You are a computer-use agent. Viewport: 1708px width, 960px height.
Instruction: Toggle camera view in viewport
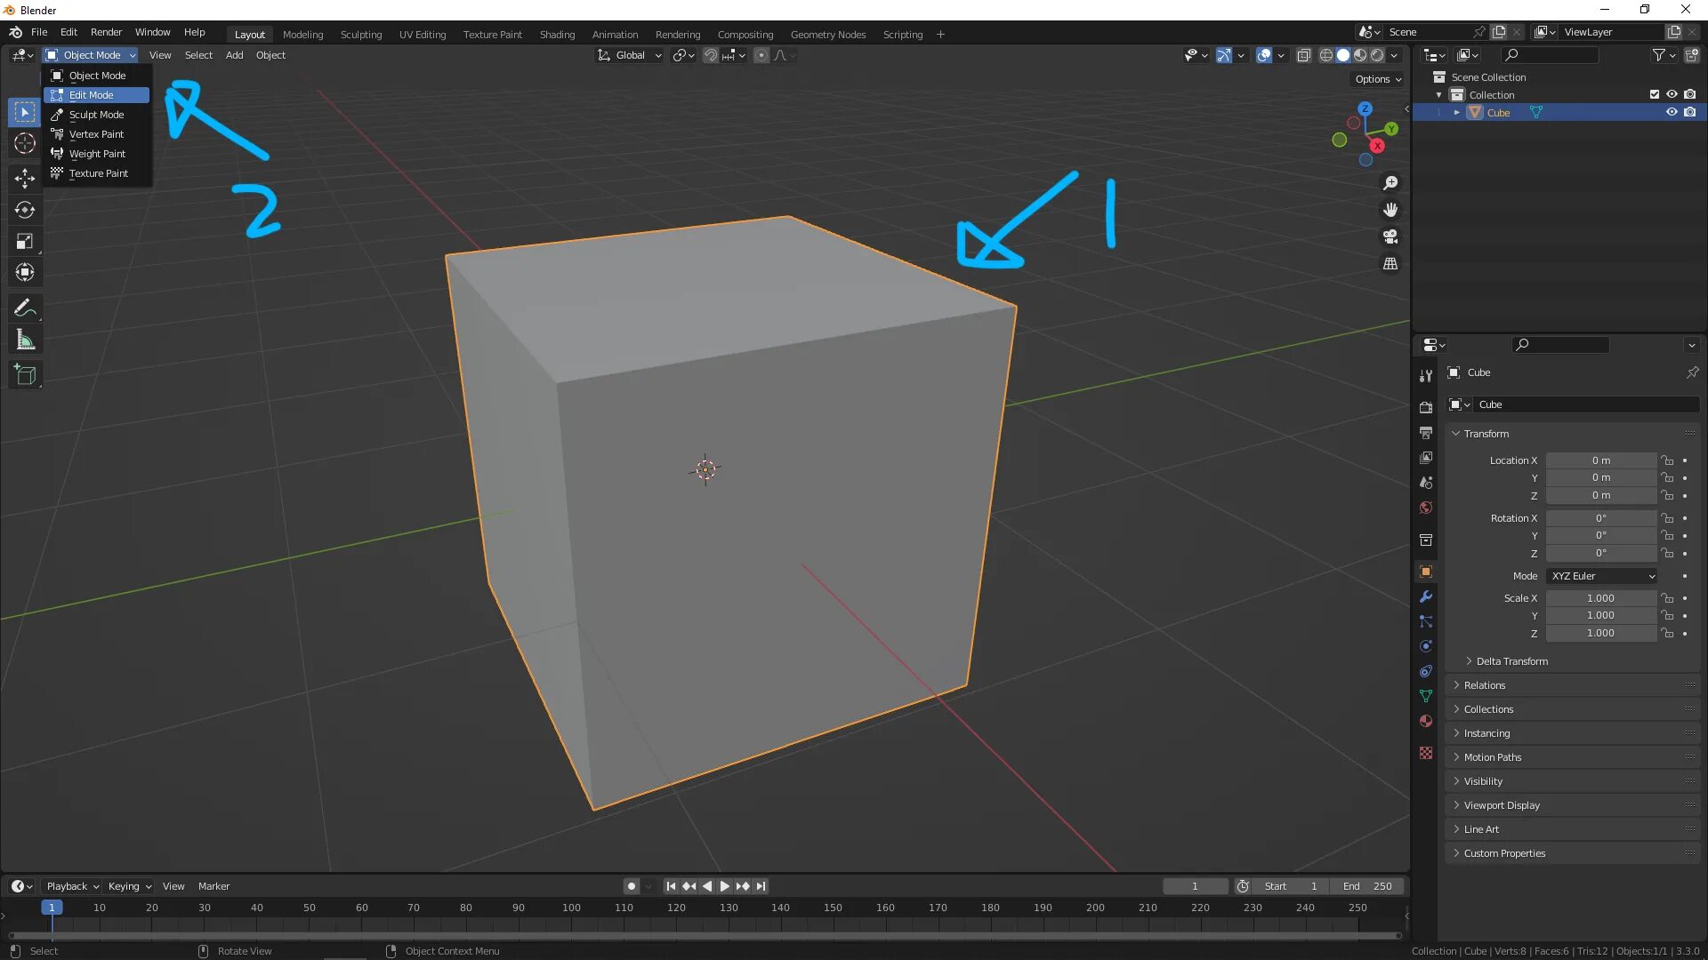(x=1390, y=236)
